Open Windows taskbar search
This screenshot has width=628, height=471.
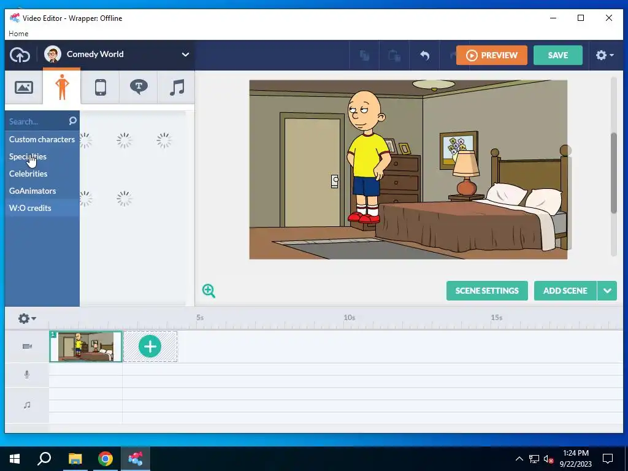click(x=44, y=459)
